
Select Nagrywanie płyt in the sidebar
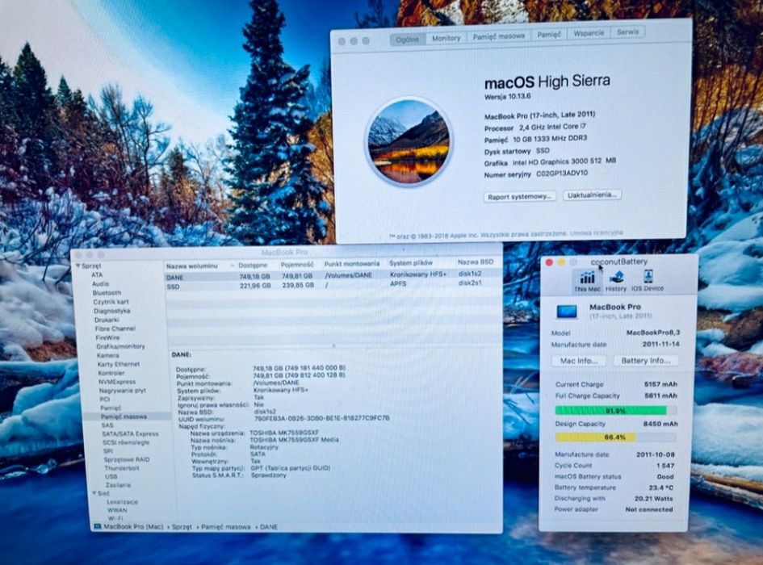122,391
